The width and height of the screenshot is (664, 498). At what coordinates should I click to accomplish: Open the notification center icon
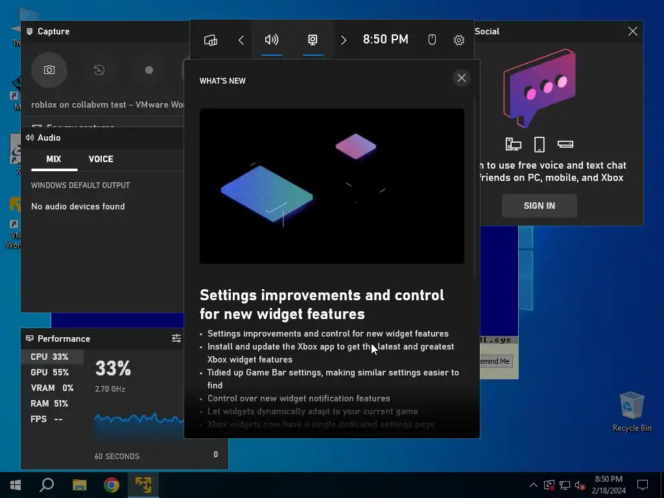tap(643, 485)
